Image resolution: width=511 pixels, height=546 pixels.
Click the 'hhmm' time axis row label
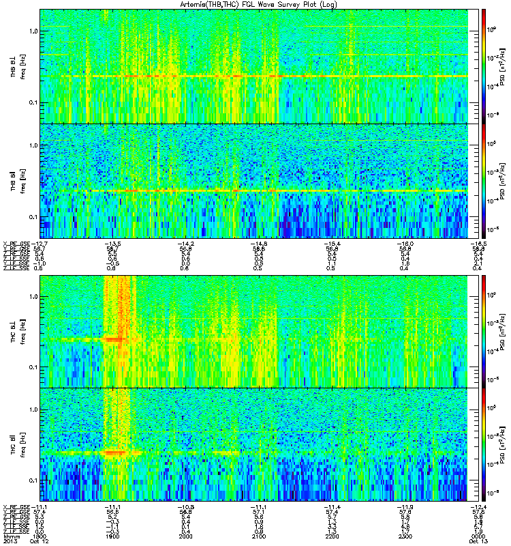click(x=12, y=536)
